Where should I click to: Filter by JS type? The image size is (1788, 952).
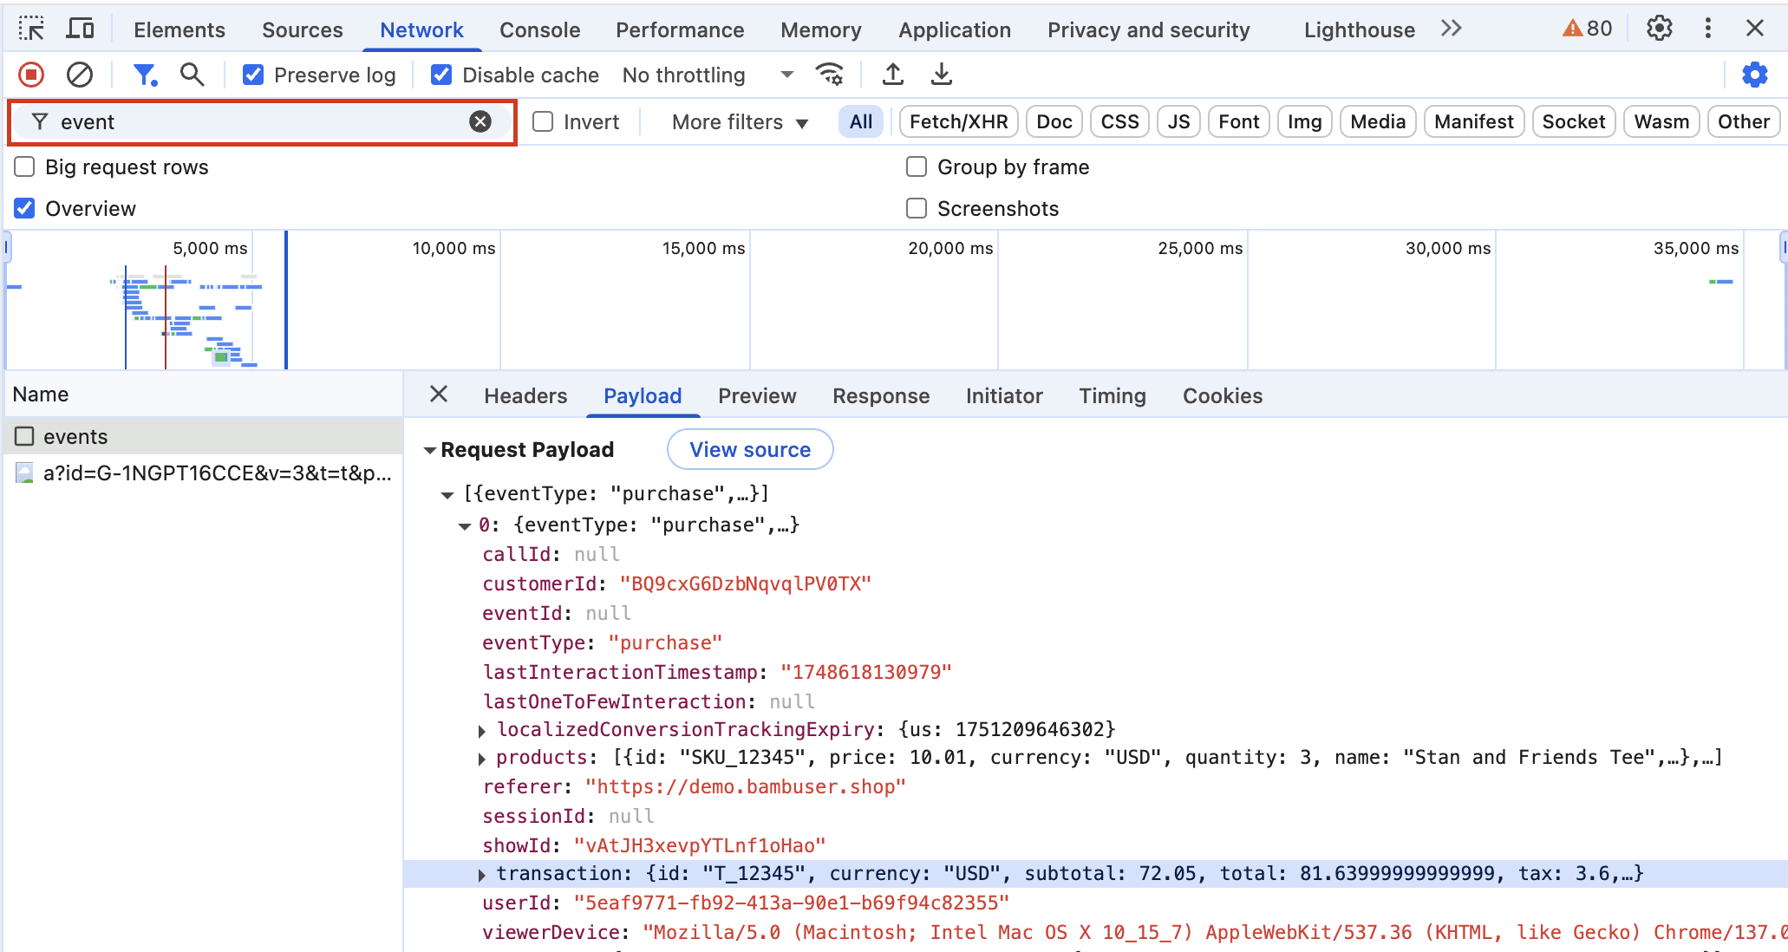click(x=1178, y=121)
